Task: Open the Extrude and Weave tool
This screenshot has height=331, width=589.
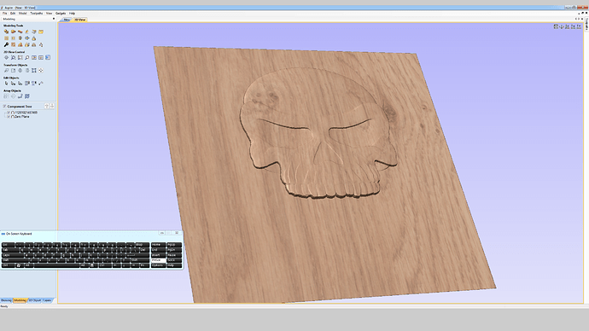Action: click(20, 32)
